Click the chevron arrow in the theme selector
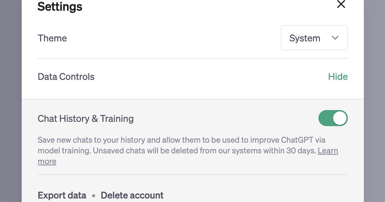The image size is (385, 202). (x=335, y=38)
